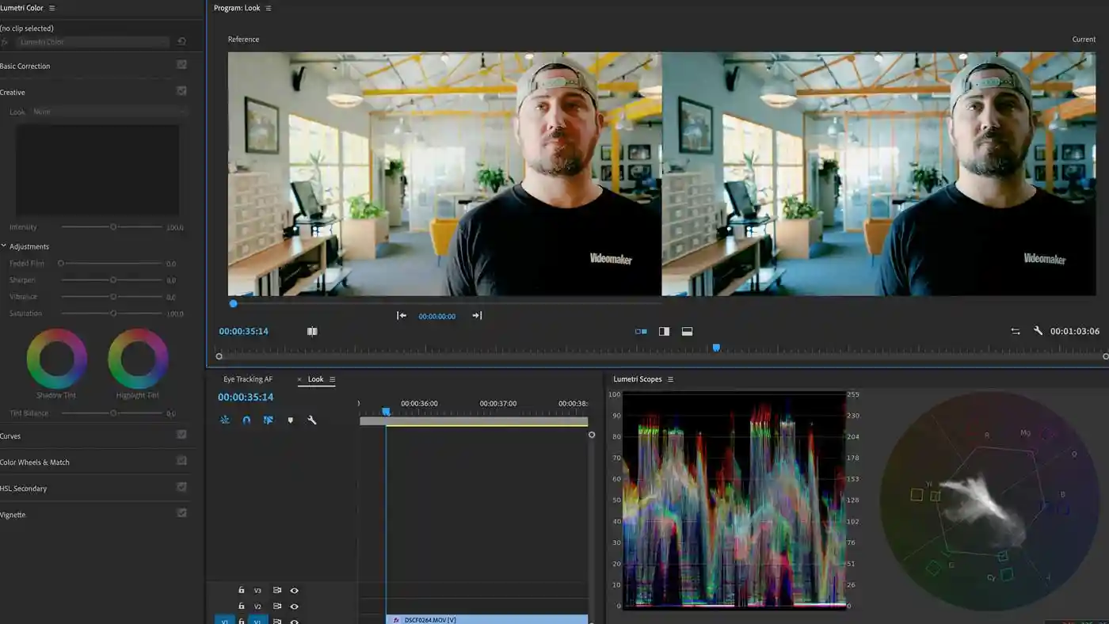Add a marker using the timeline marker icon

tap(291, 420)
